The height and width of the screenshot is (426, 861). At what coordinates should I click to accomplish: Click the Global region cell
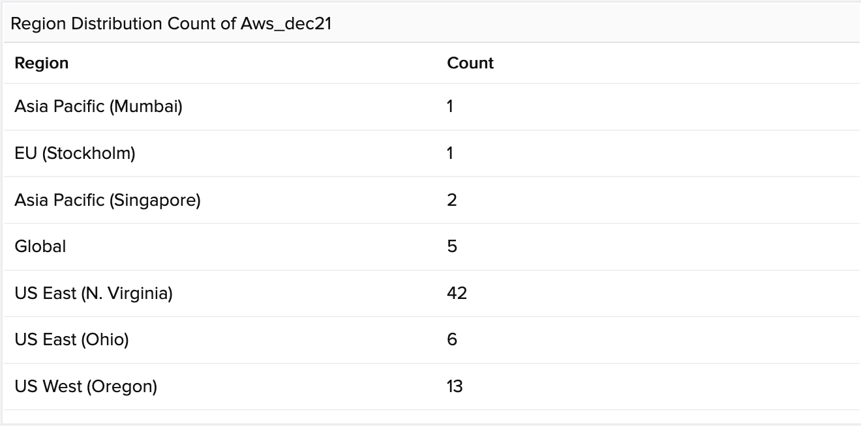pyautogui.click(x=40, y=246)
